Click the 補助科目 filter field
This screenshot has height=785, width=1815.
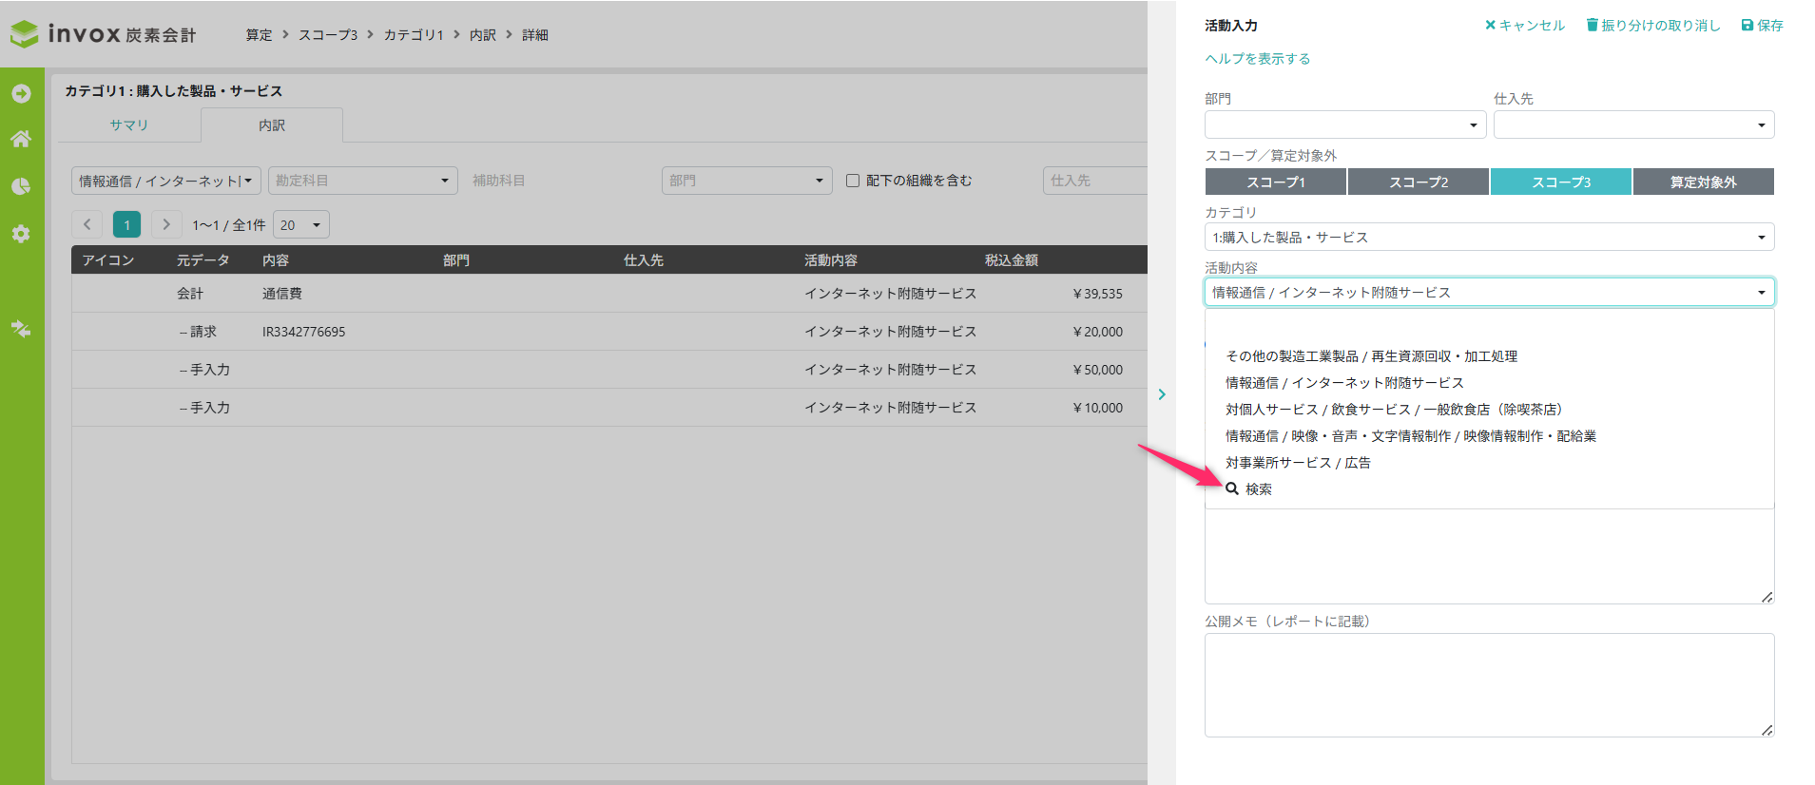(559, 181)
